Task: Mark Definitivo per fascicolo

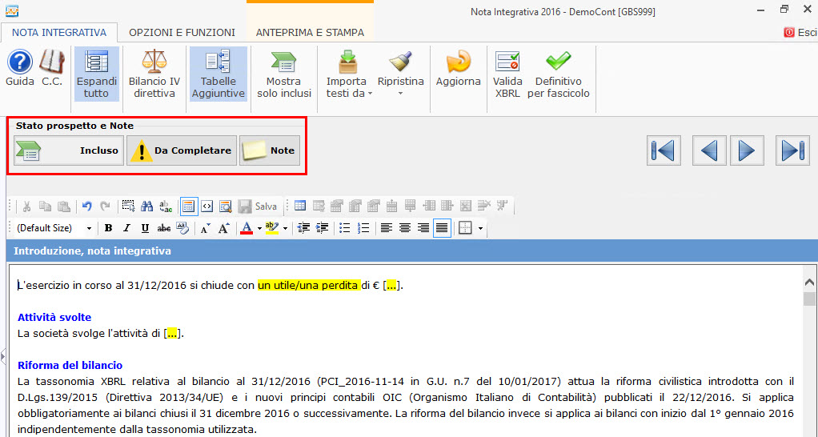Action: (x=558, y=74)
